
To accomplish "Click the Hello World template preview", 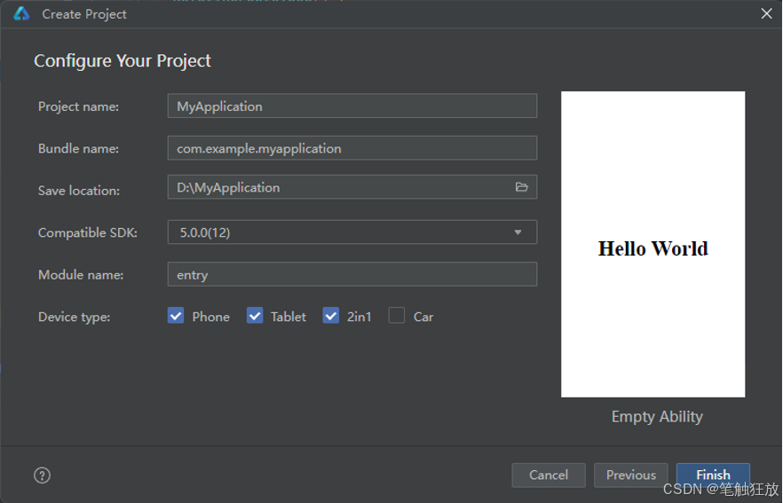I will coord(652,244).
